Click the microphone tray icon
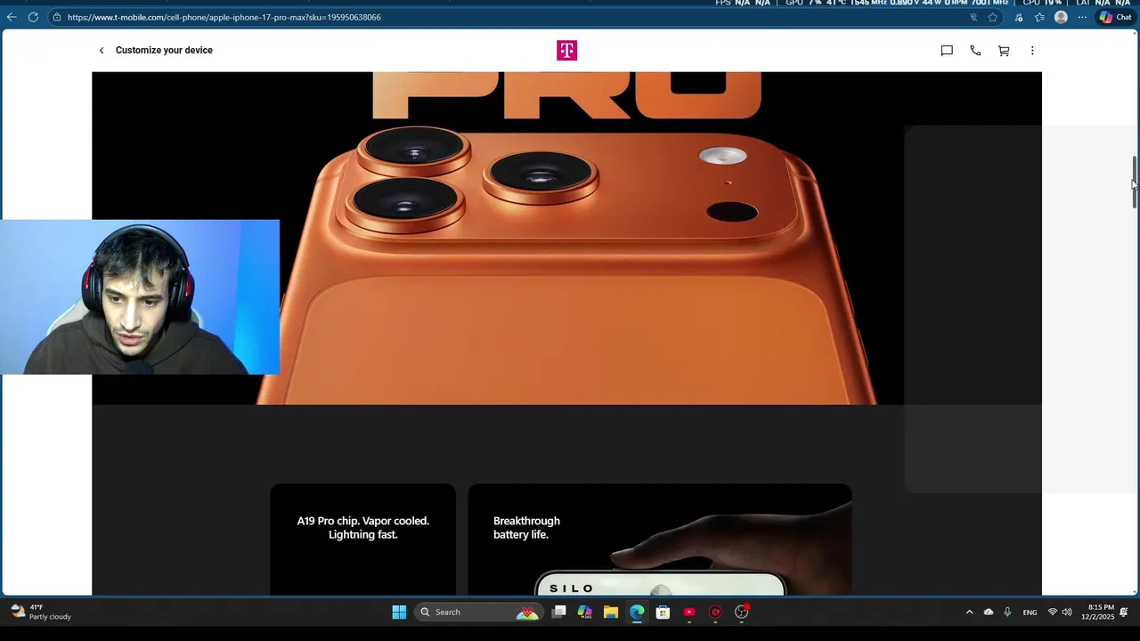 coord(1007,612)
